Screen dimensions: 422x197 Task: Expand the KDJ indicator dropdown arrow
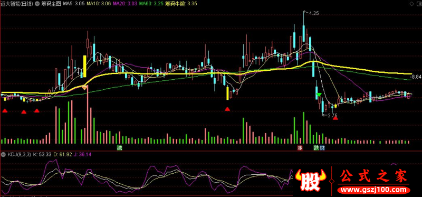pyautogui.click(x=3, y=155)
